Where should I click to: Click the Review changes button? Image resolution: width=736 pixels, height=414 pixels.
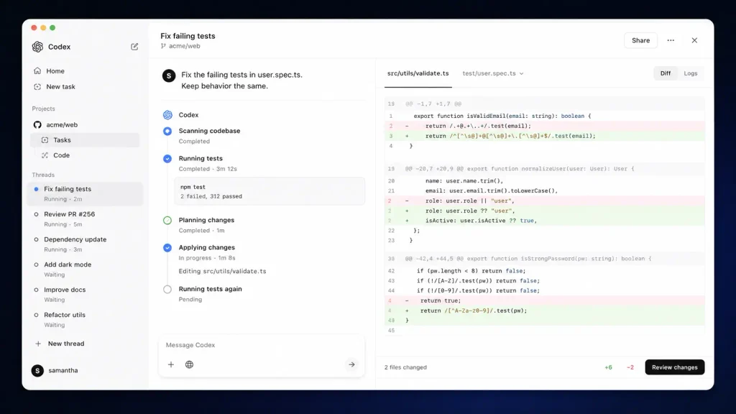click(674, 367)
